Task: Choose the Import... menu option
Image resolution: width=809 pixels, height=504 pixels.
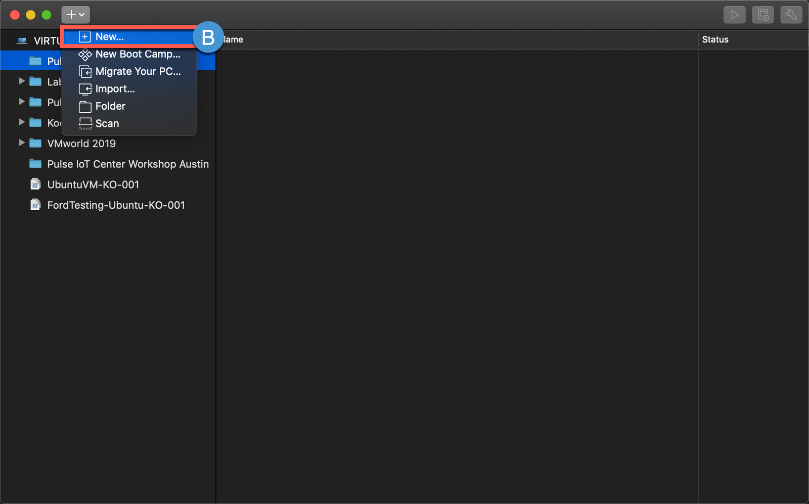Action: 115,89
